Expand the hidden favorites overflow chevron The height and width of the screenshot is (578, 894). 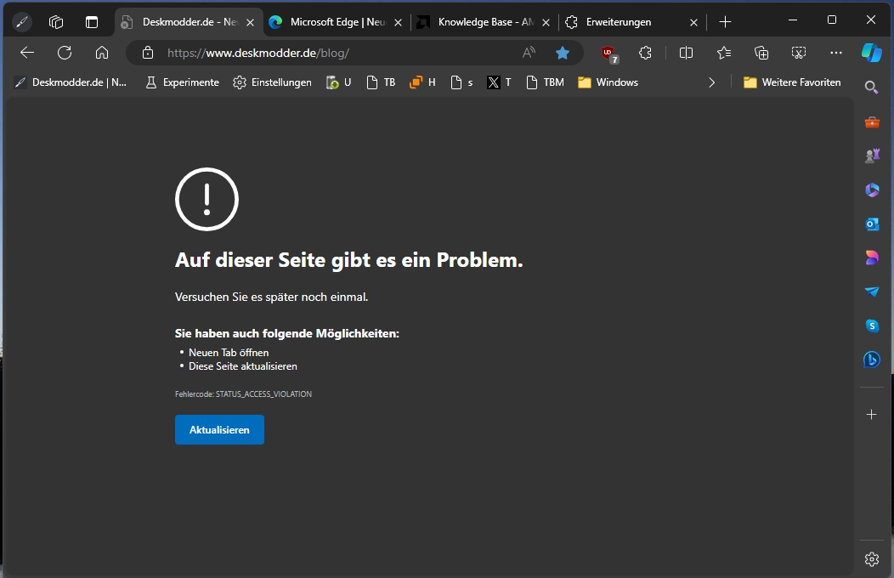tap(712, 82)
